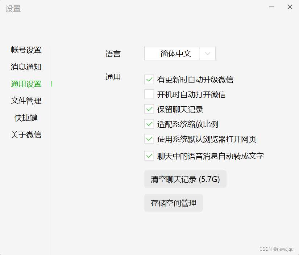The image size is (299, 255).
Task: Open 文件管理 settings
Action: click(x=26, y=101)
